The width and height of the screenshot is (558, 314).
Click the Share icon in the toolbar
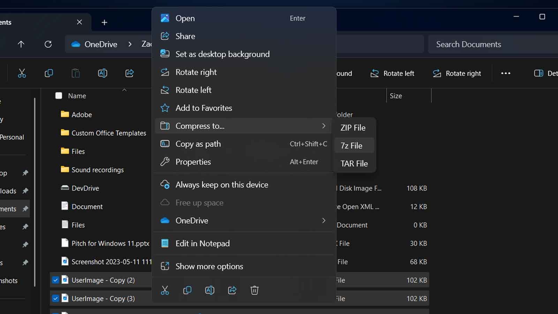(129, 73)
